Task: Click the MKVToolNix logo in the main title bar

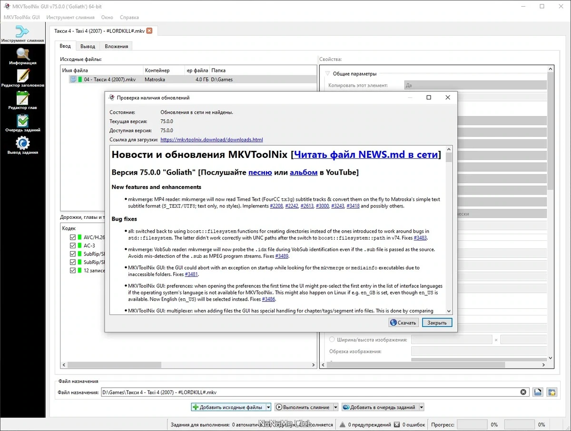Action: [x=7, y=6]
